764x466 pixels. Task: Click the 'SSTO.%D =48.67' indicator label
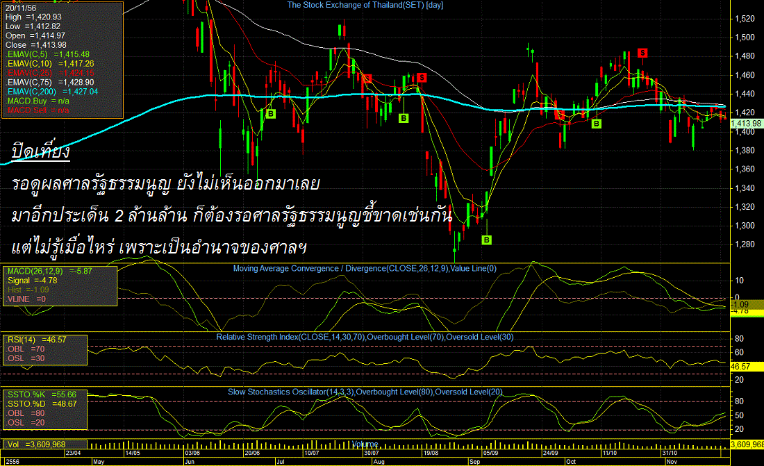pyautogui.click(x=42, y=404)
